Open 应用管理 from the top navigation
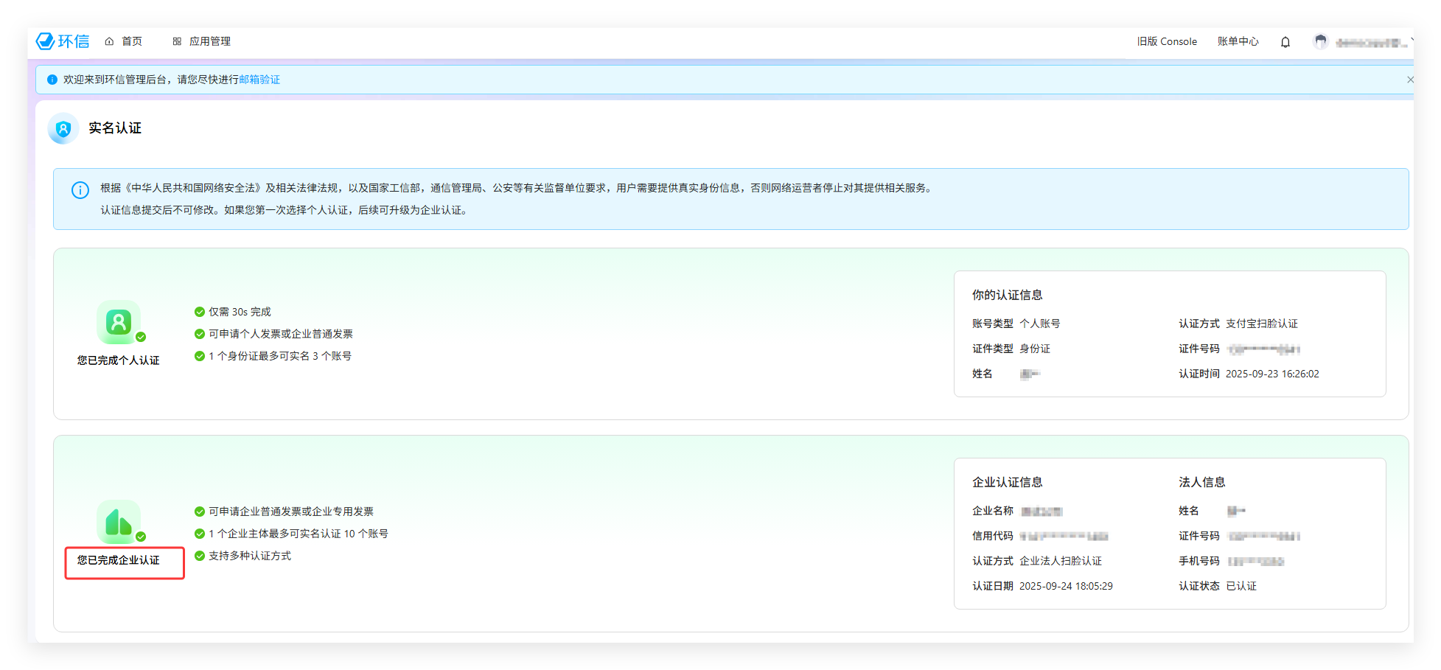The image size is (1441, 670). 202,41
